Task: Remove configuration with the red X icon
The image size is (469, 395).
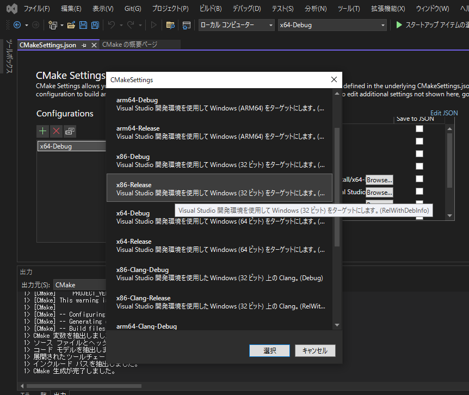Action: pyautogui.click(x=56, y=131)
